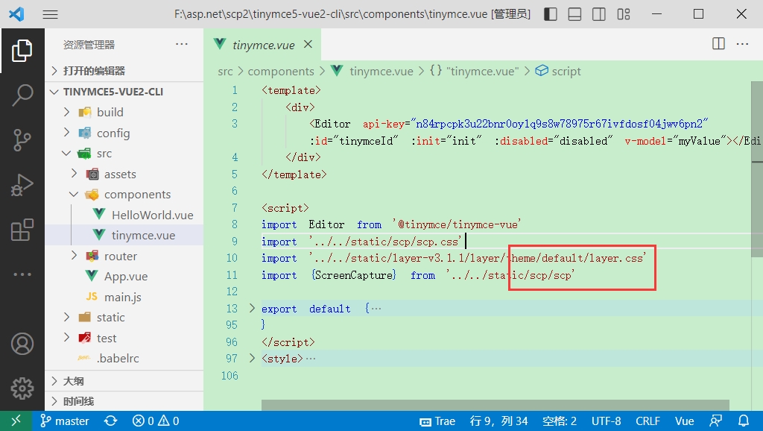Screen dimensions: 763x431
Task: Expand folded export default block on line 13
Action: tap(251, 309)
